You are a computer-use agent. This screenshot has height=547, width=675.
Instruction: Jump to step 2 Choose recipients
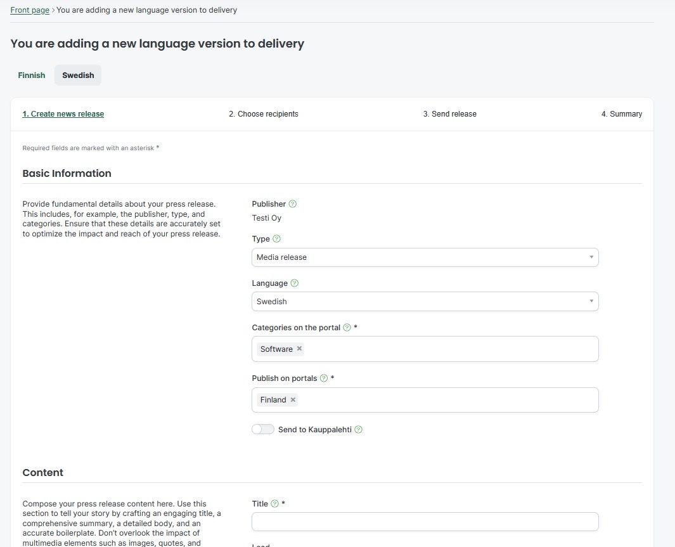(264, 114)
